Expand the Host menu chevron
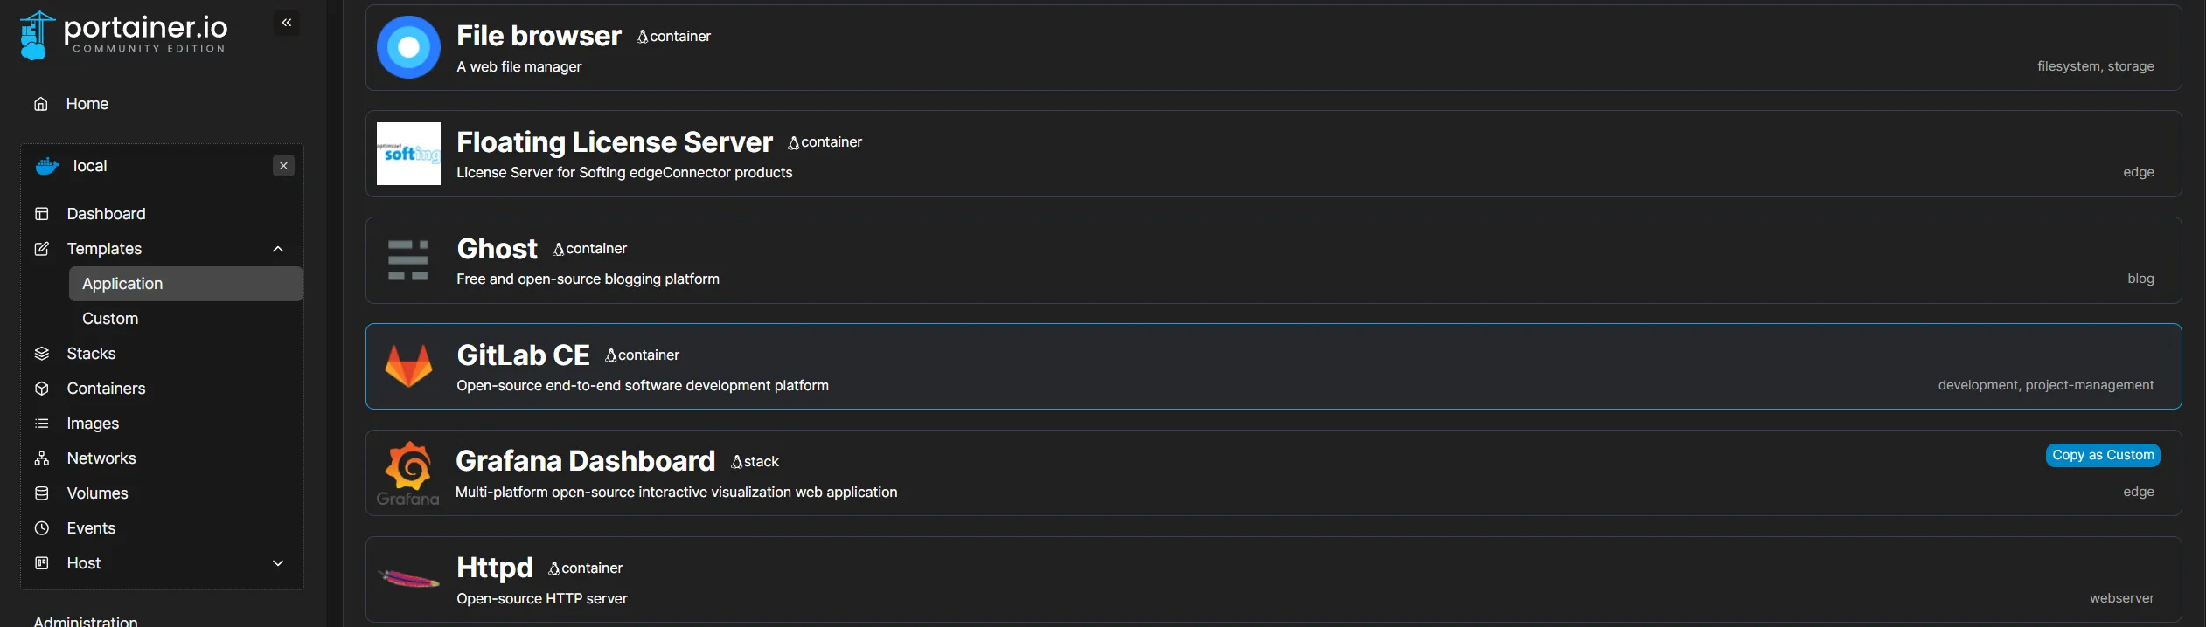Viewport: 2206px width, 627px height. click(278, 563)
